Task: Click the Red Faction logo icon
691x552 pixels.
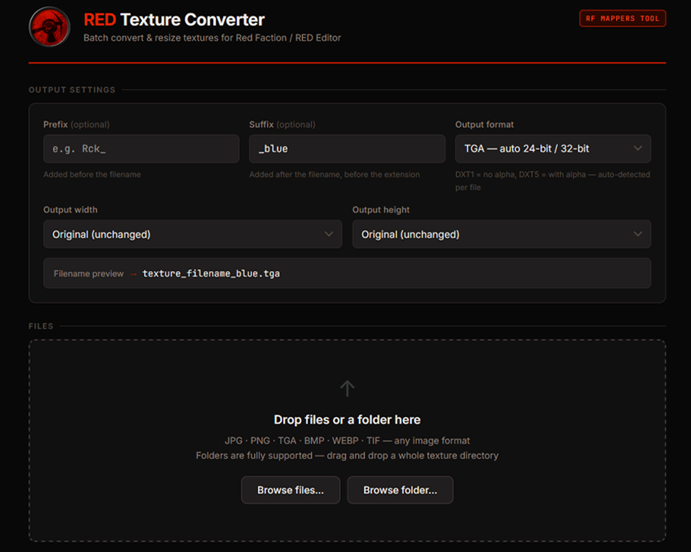Action: point(49,27)
